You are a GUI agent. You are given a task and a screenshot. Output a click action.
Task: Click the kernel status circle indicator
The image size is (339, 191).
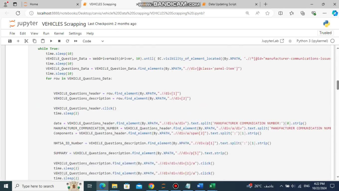point(333,41)
